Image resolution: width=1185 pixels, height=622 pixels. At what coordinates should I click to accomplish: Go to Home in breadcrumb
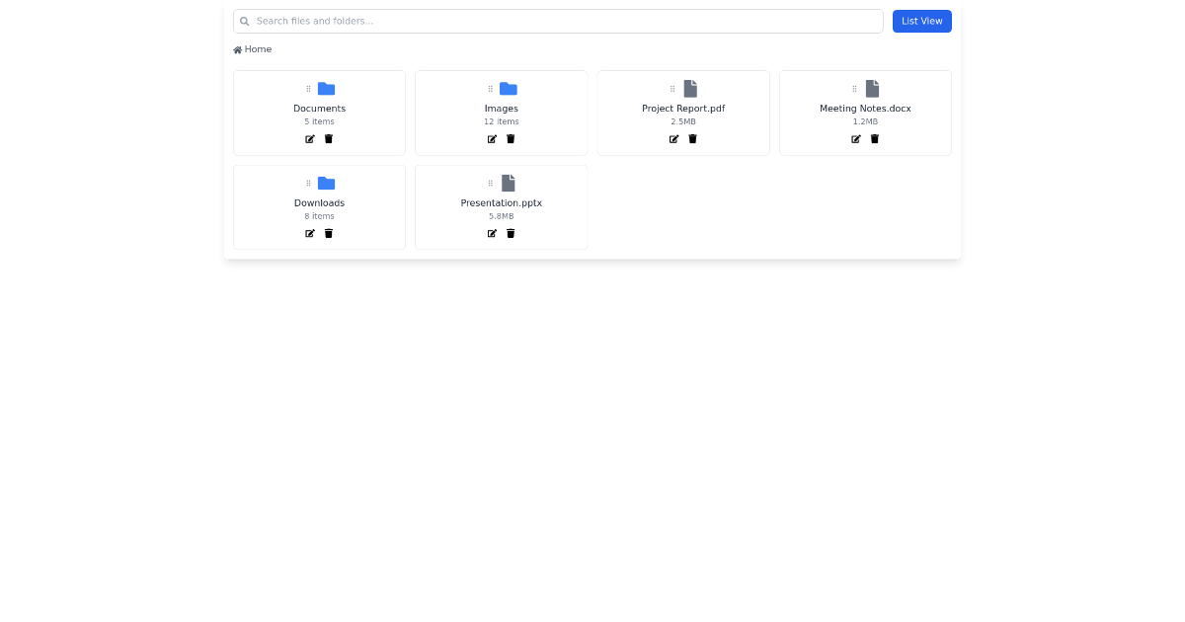(x=253, y=49)
